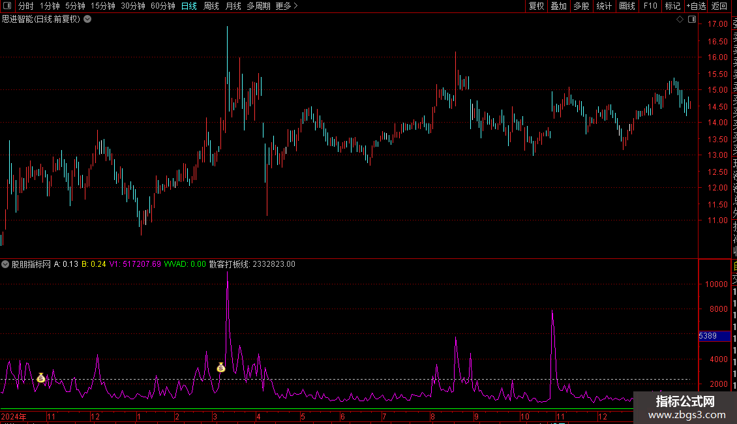Screen dimensions: 737x424
Task: Click the diamond icon above the price chart
Action: [680, 20]
